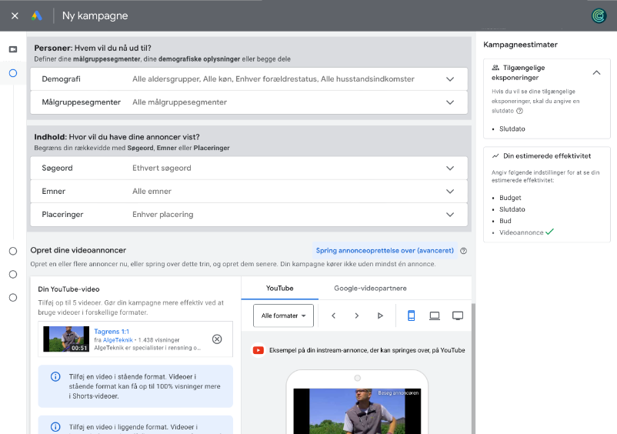617x434 pixels.
Task: Open the AlgeTeknik channel link
Action: tap(118, 340)
